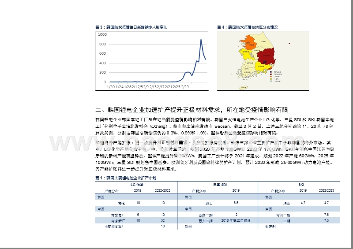The image size is (353, 249).
Task: Click the "南京新厂" table cell
Action: click(x=118, y=221)
